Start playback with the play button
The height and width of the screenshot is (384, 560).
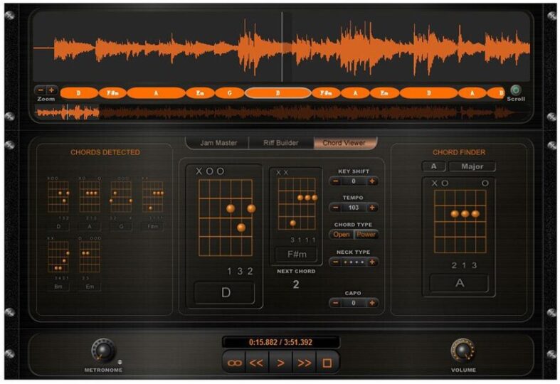click(x=281, y=363)
